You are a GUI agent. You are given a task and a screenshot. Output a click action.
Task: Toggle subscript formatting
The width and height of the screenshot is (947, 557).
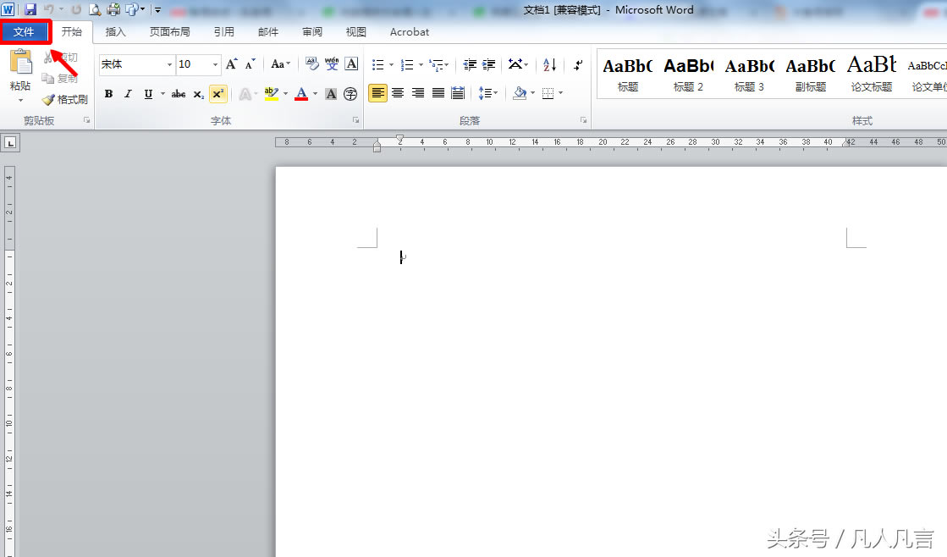(x=198, y=93)
